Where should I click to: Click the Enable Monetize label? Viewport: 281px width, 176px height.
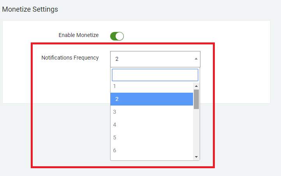click(x=79, y=35)
